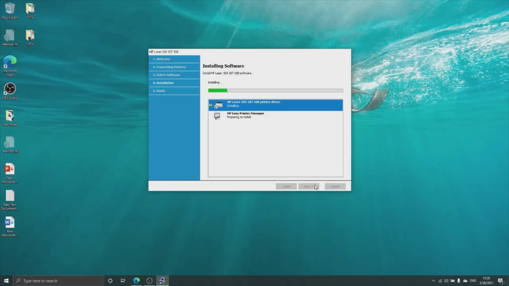Screen dimensions: 509x286
Task: Click the Next button in the installer
Action: (308, 187)
